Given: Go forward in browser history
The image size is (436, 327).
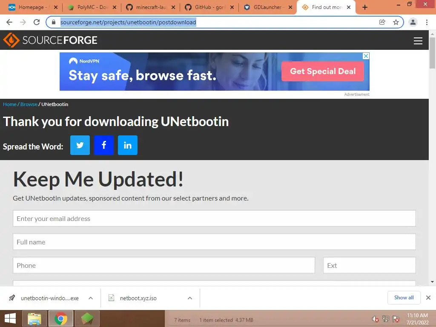Looking at the screenshot, I should pos(23,22).
